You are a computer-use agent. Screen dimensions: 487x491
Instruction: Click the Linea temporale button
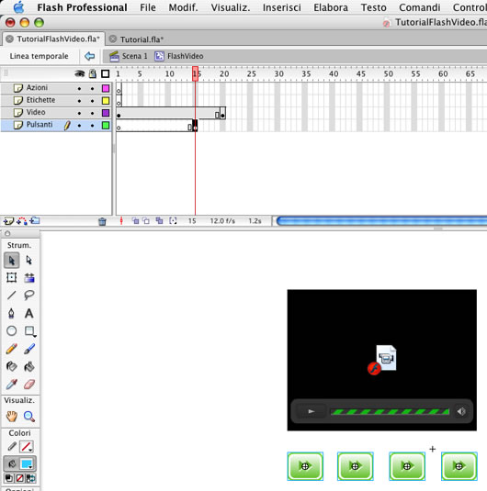[39, 56]
